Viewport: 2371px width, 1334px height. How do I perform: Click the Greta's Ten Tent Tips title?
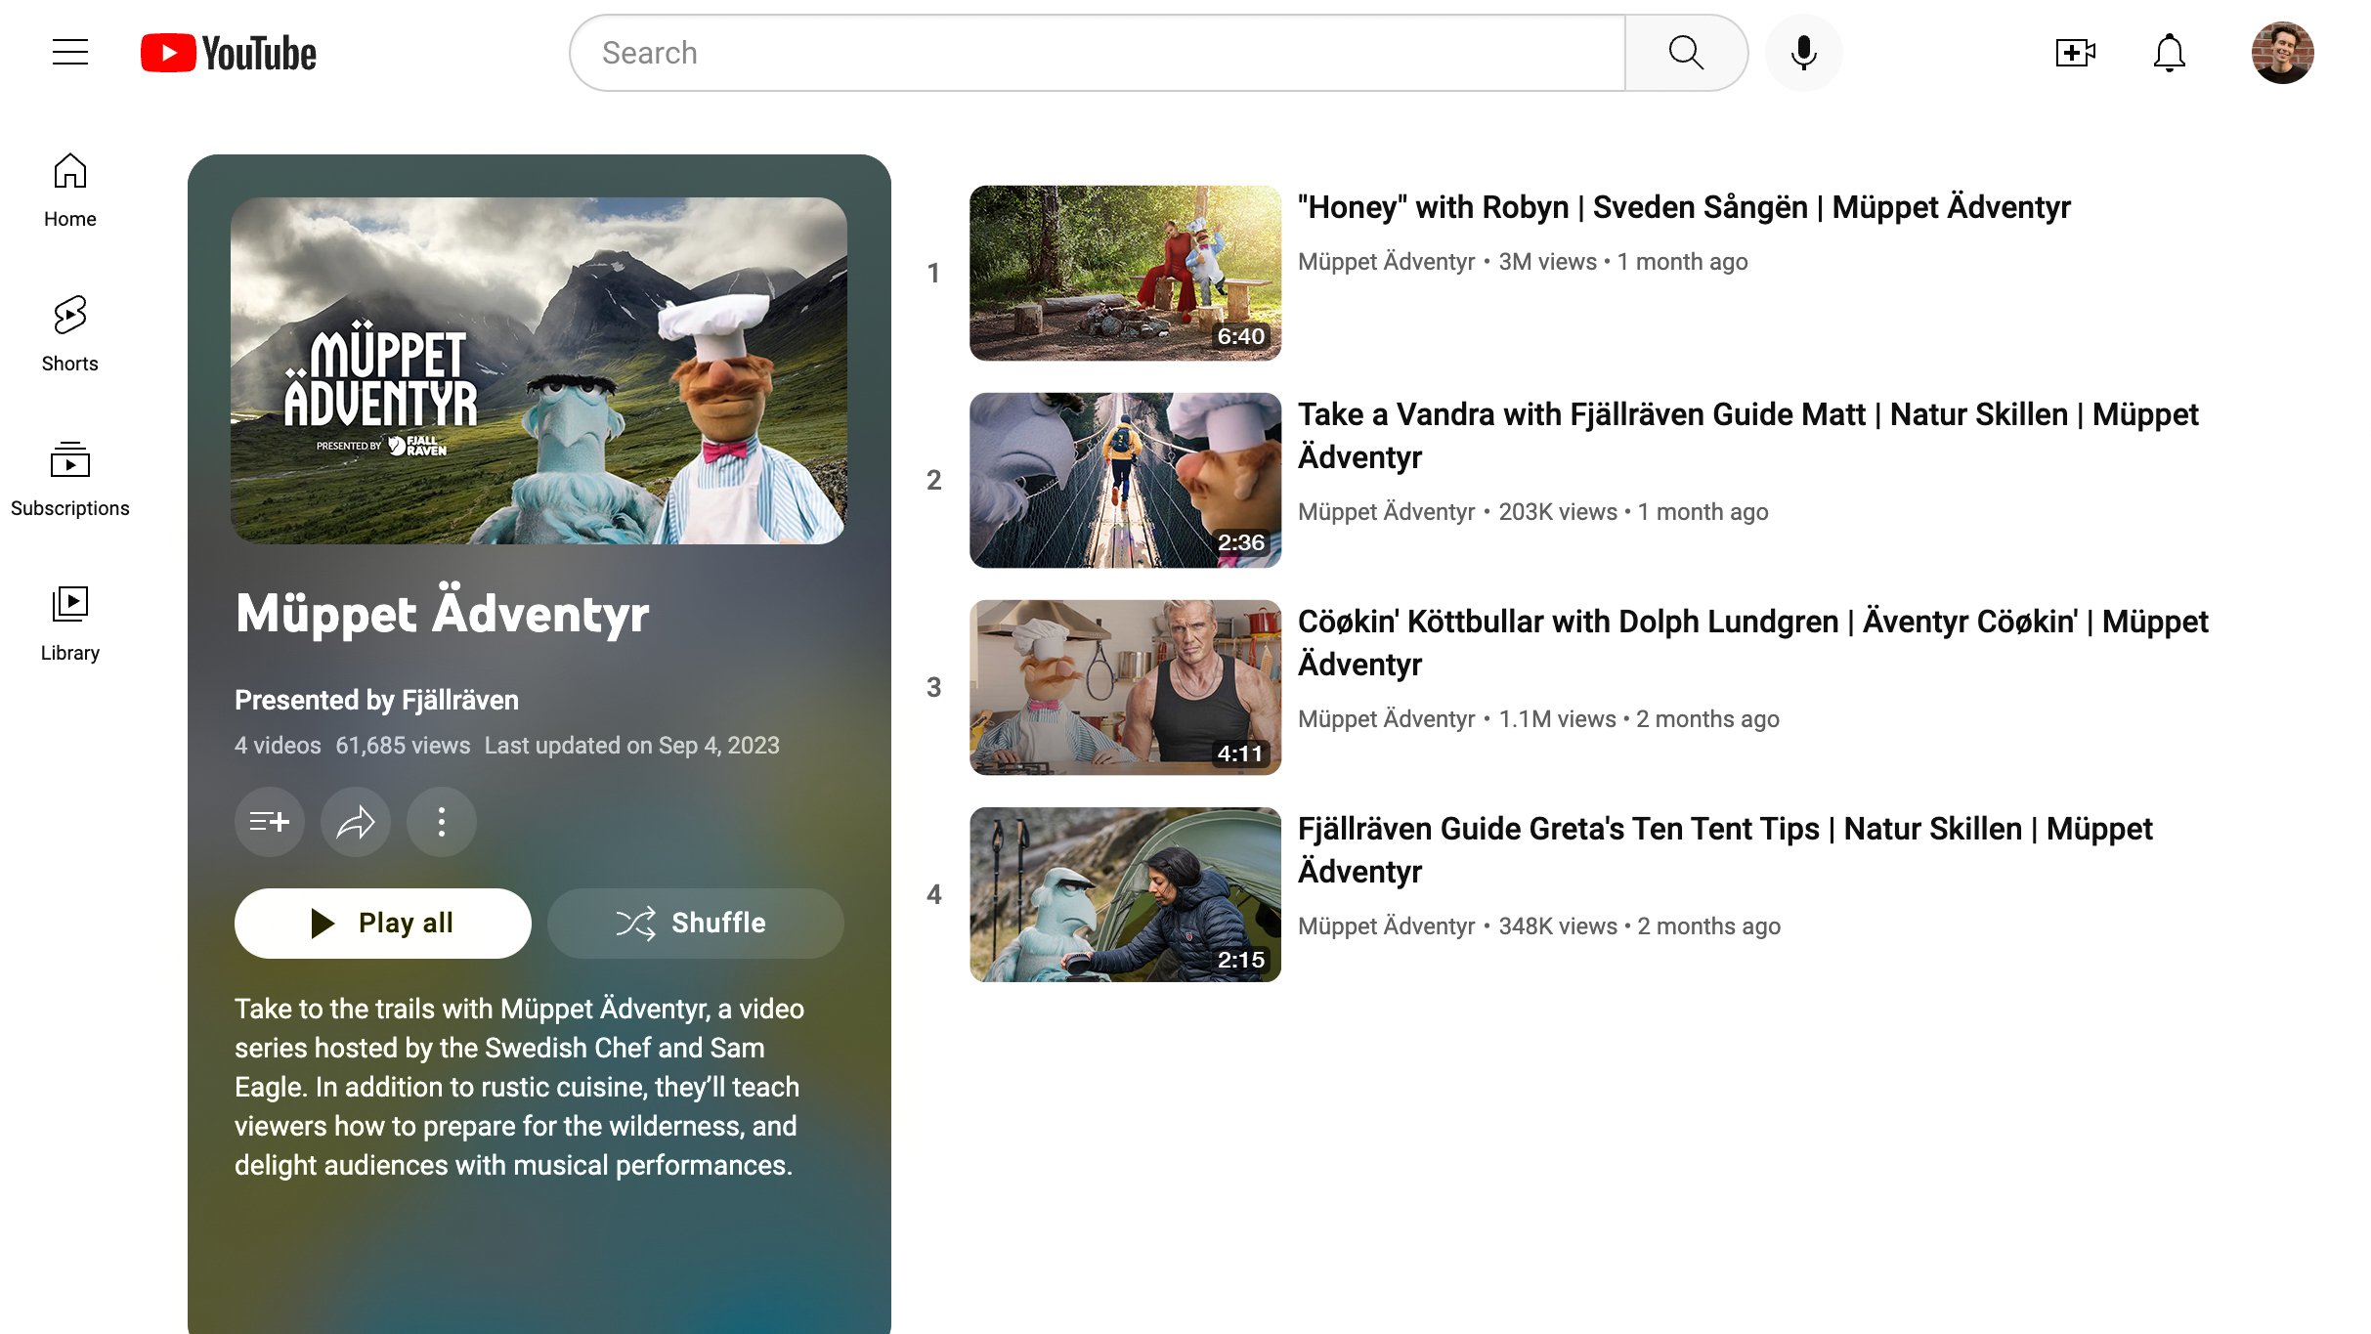point(1725,850)
